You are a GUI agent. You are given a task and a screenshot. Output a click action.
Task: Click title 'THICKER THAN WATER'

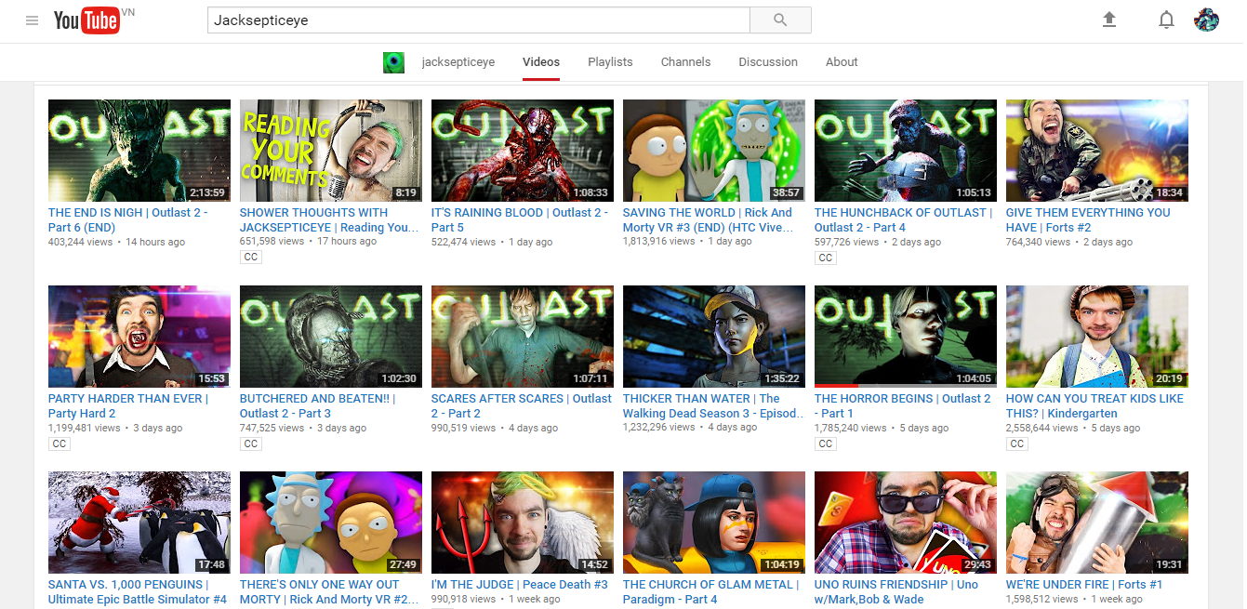[711, 405]
